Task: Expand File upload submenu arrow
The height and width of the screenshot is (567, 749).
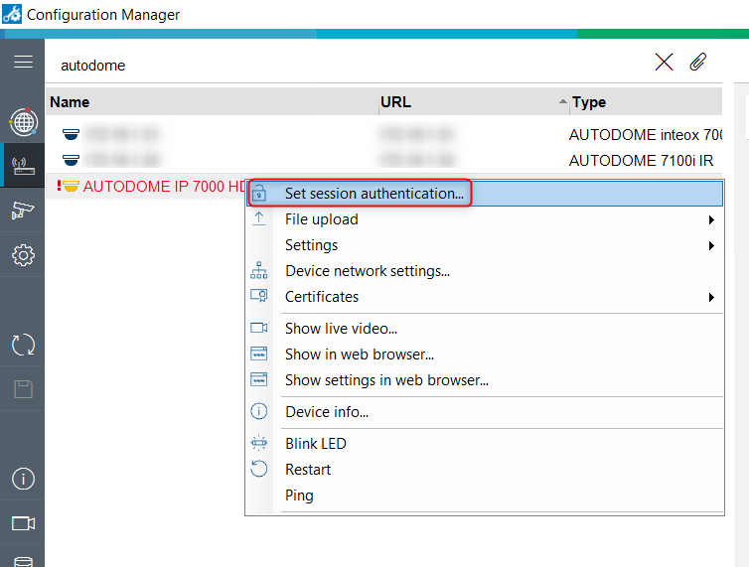Action: 711,219
